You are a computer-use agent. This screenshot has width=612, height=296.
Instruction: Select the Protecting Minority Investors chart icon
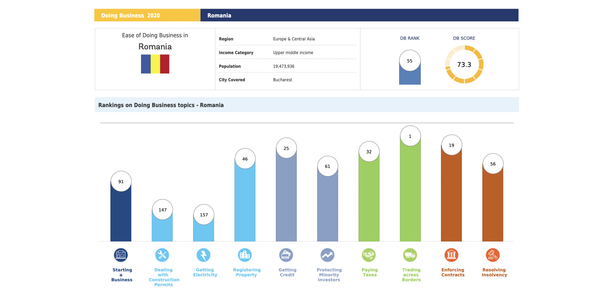(327, 255)
